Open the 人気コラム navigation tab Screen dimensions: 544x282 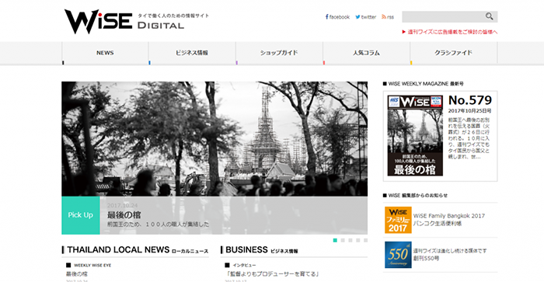[x=366, y=53]
